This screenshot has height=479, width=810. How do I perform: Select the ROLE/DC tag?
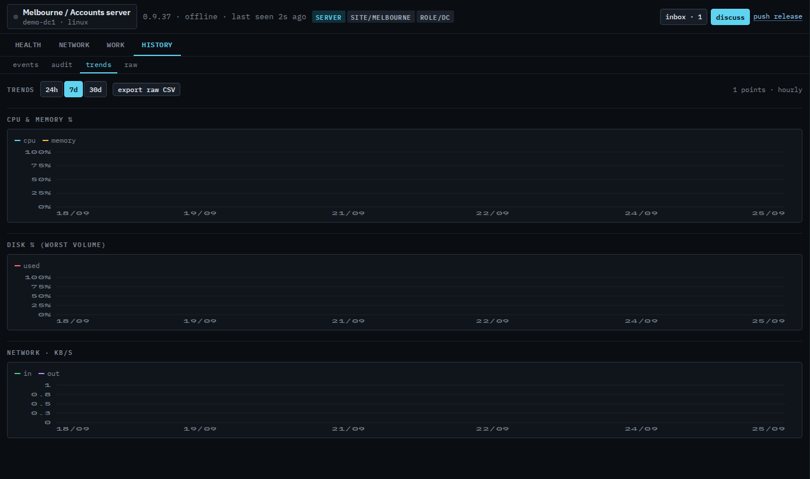435,17
